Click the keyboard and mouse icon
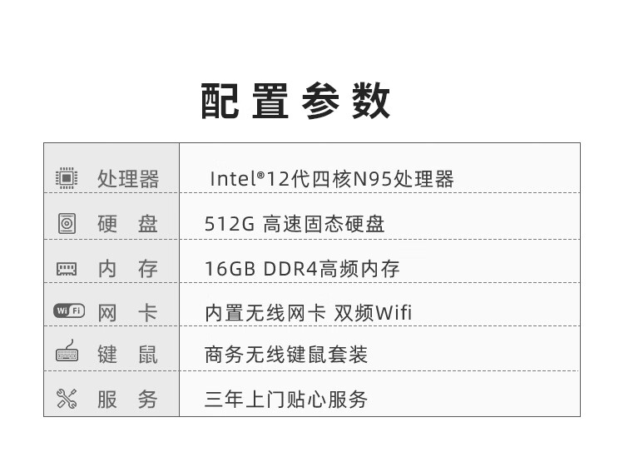The width and height of the screenshot is (624, 457). click(x=67, y=354)
